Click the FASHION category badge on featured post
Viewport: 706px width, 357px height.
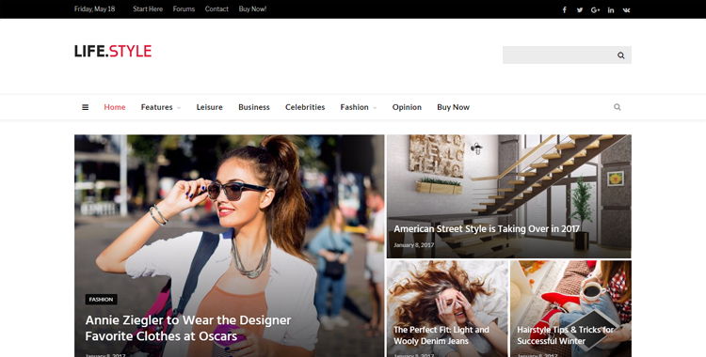(x=102, y=300)
